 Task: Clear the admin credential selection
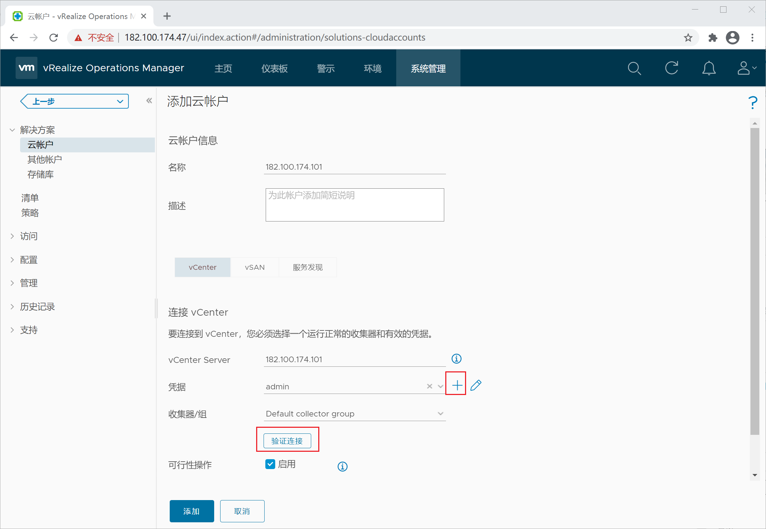429,386
